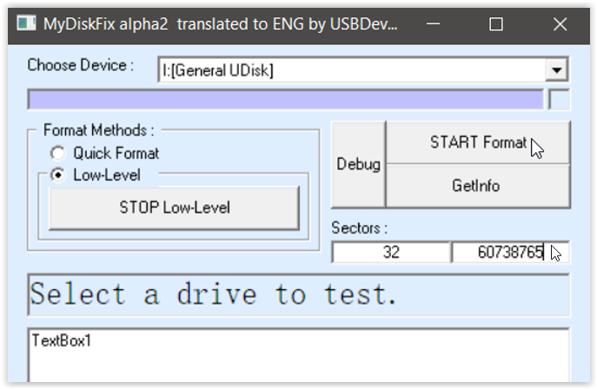Click the small square box beside progress bar
This screenshot has height=389, width=597.
(x=559, y=100)
